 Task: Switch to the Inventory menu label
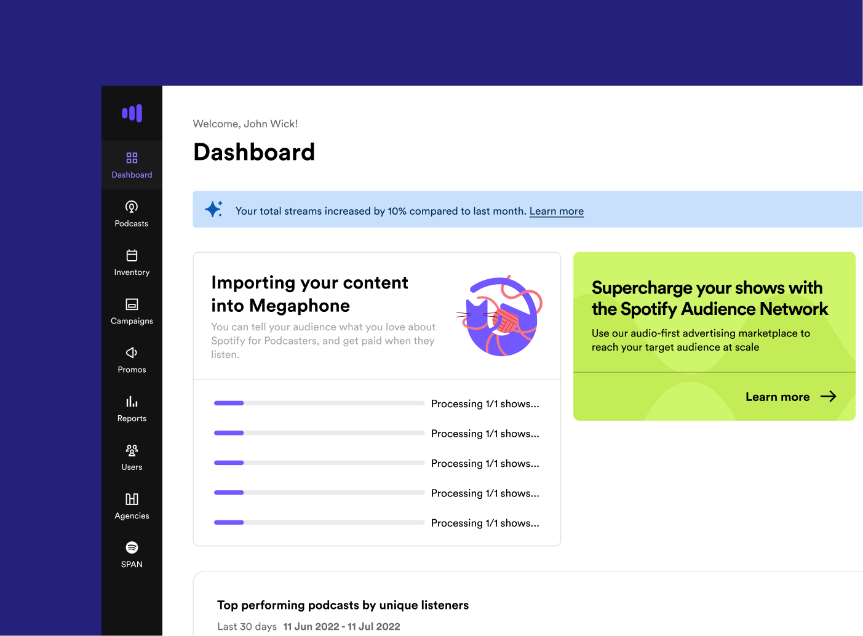pyautogui.click(x=132, y=272)
